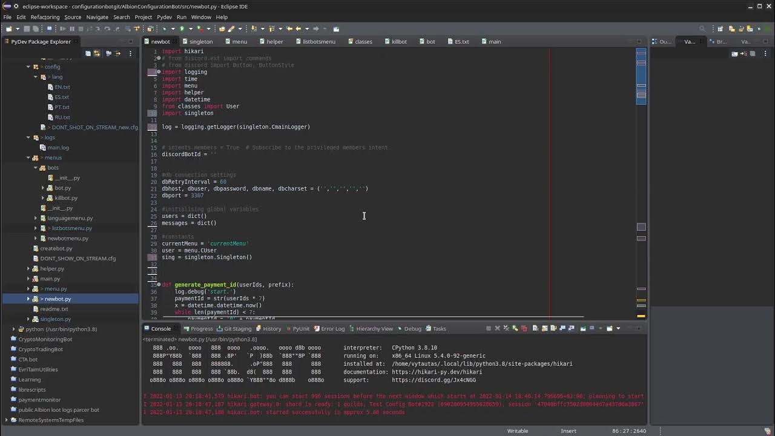Open discord support link in console
Screen dimensions: 775x436
tap(434, 380)
